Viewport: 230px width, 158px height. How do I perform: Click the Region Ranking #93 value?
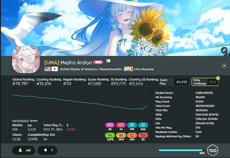pos(67,84)
